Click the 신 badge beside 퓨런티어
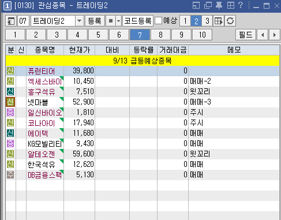This screenshot has height=220, width=281. [10, 71]
